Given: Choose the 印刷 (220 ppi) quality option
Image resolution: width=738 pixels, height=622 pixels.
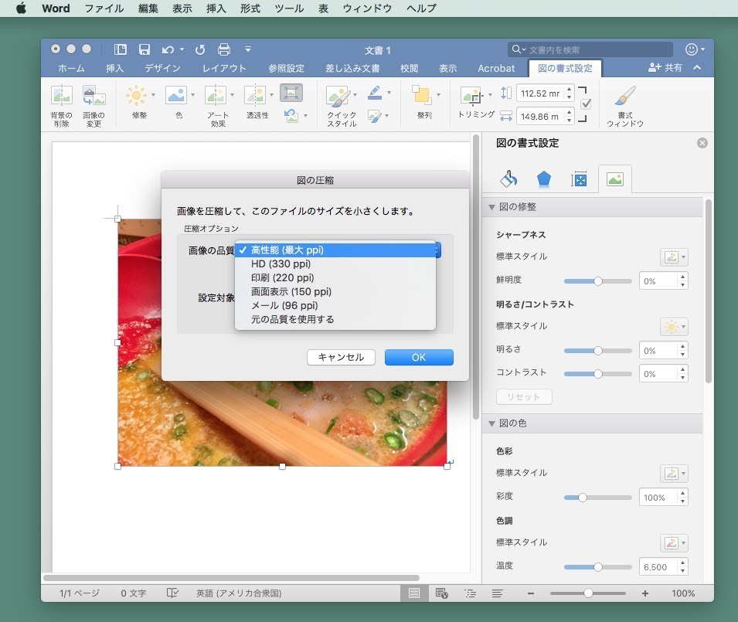Looking at the screenshot, I should pos(282,277).
